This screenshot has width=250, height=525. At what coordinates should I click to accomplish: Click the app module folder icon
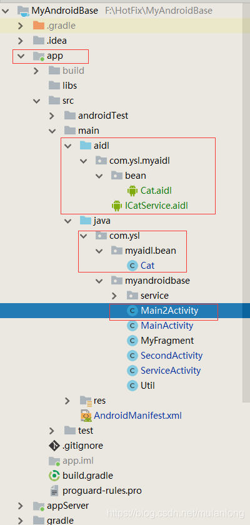click(x=39, y=56)
